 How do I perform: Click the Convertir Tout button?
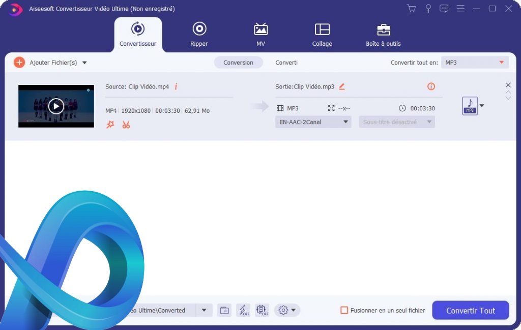(471, 310)
